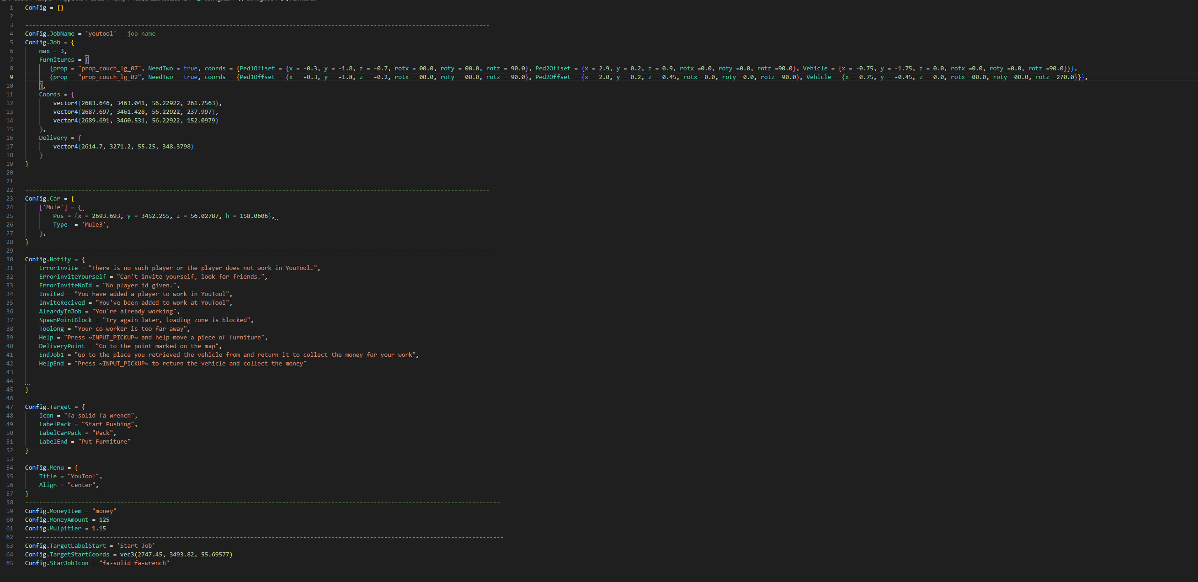This screenshot has width=1198, height=582.
Task: Click vector4 starting with 2689.691
Action: coord(135,121)
